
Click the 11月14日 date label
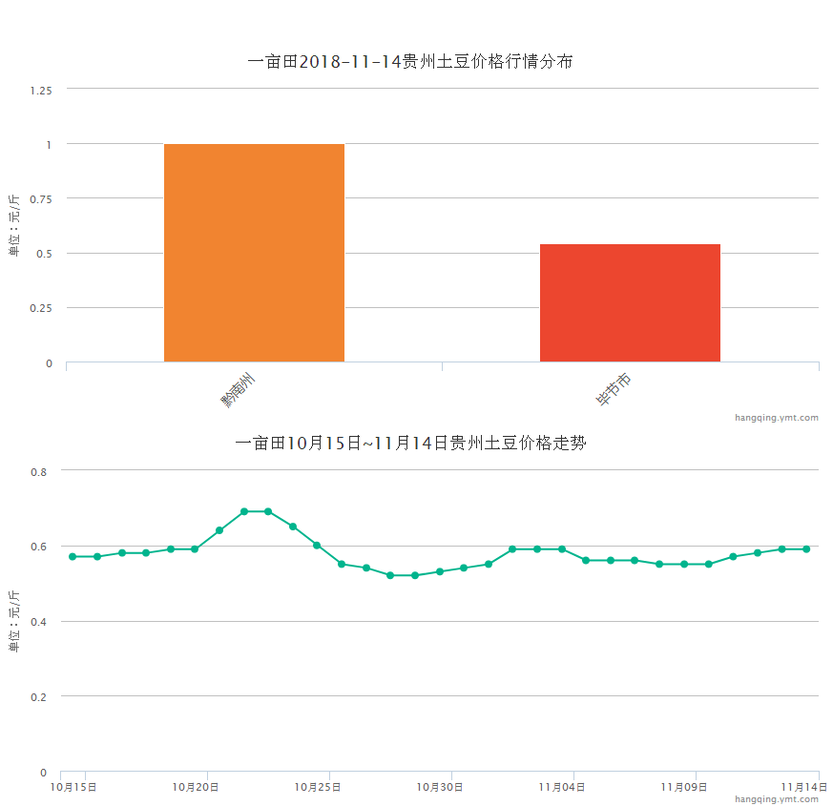point(803,787)
